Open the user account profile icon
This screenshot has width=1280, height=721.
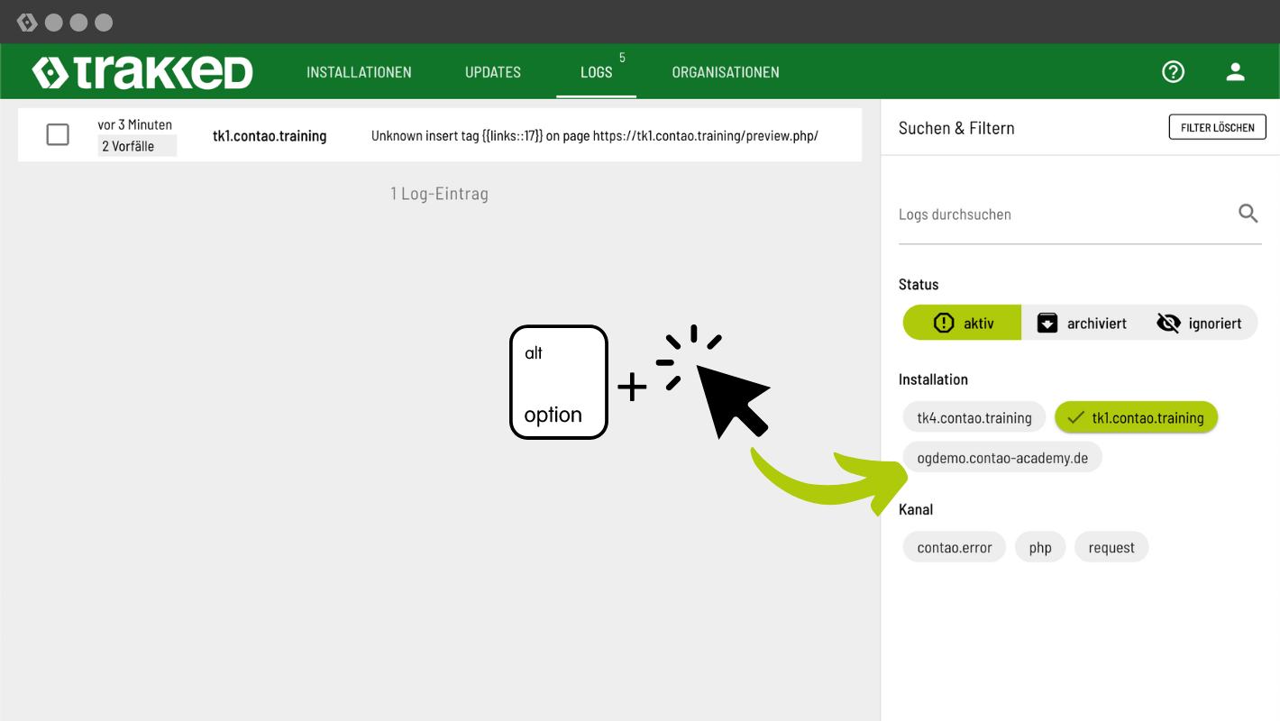[x=1235, y=72]
